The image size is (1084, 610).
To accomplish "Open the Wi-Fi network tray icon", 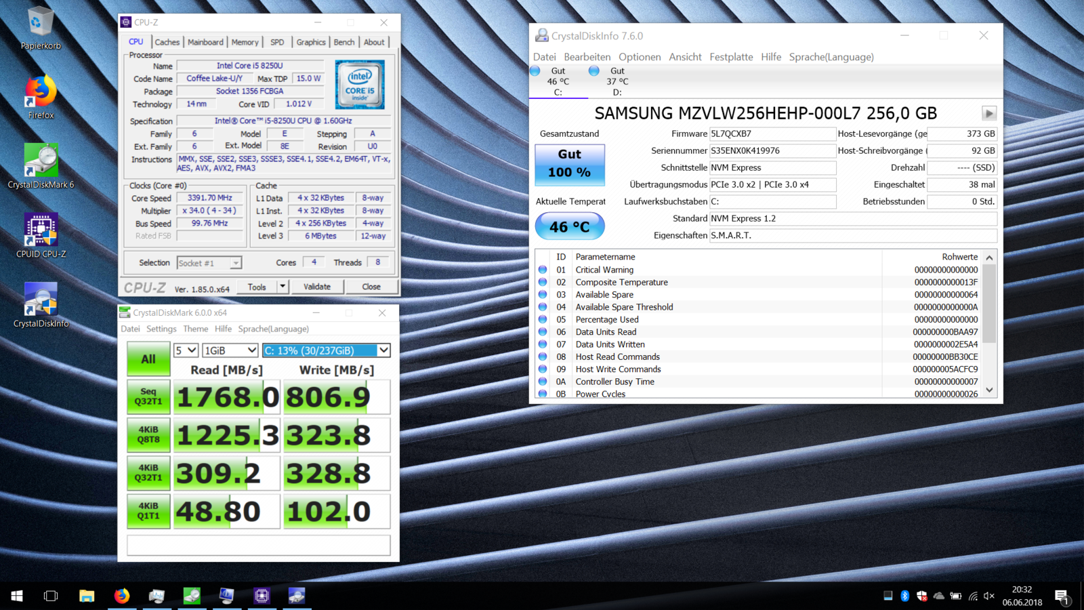I will tap(972, 596).
